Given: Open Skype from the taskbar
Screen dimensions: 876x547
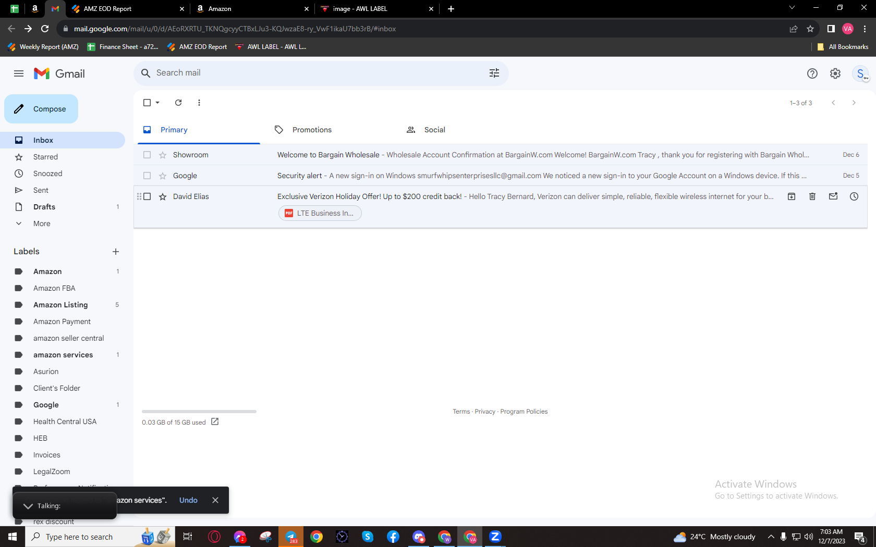Looking at the screenshot, I should [368, 537].
